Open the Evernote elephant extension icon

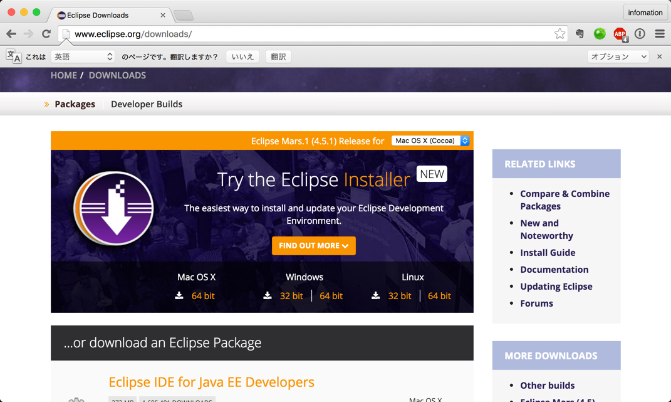click(x=580, y=34)
